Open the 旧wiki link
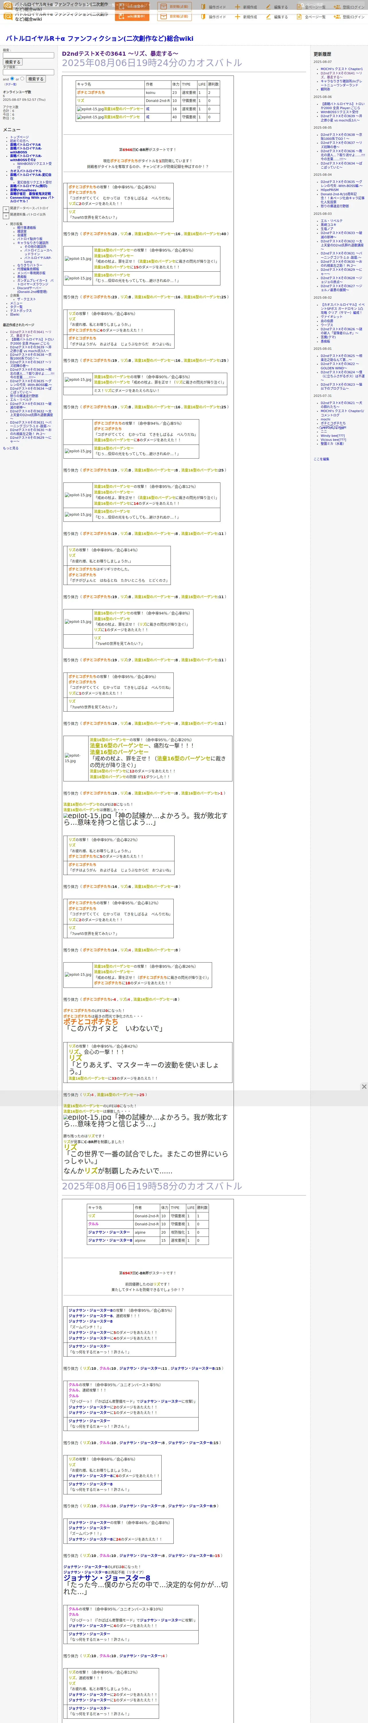The height and width of the screenshot is (1723, 368). point(15,314)
